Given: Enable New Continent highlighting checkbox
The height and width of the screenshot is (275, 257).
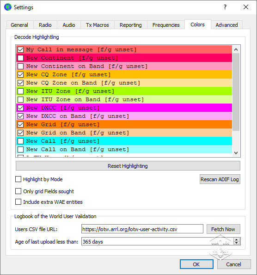Looking at the screenshot, I should click(x=20, y=58).
